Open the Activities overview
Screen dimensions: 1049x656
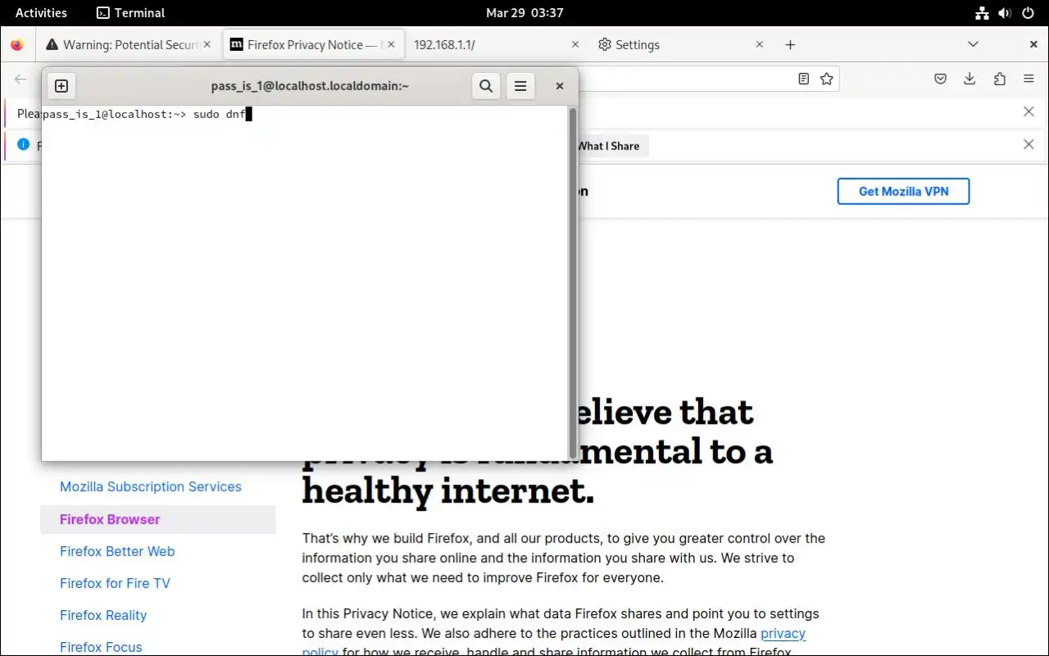tap(41, 12)
